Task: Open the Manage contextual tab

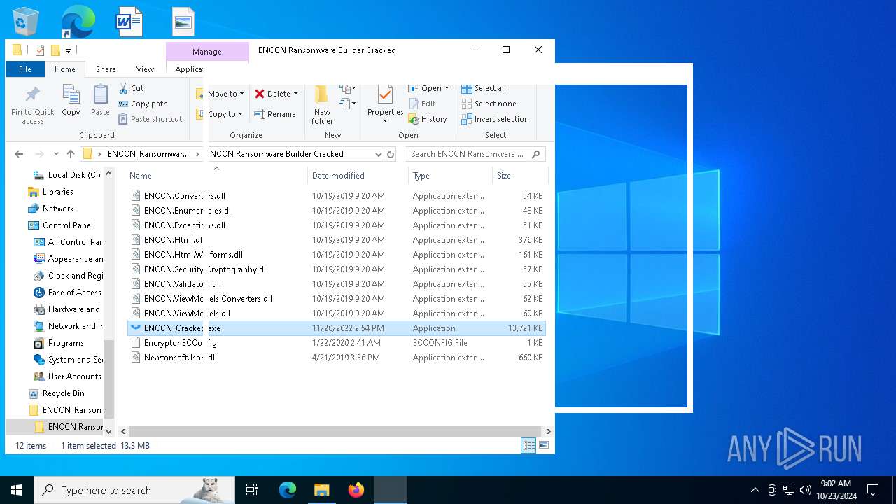Action: [207, 52]
